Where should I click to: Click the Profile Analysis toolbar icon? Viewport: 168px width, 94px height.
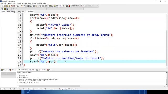[67, 6]
